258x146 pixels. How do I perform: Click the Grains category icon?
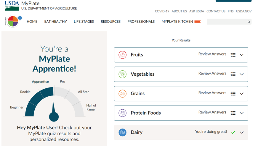click(x=123, y=94)
